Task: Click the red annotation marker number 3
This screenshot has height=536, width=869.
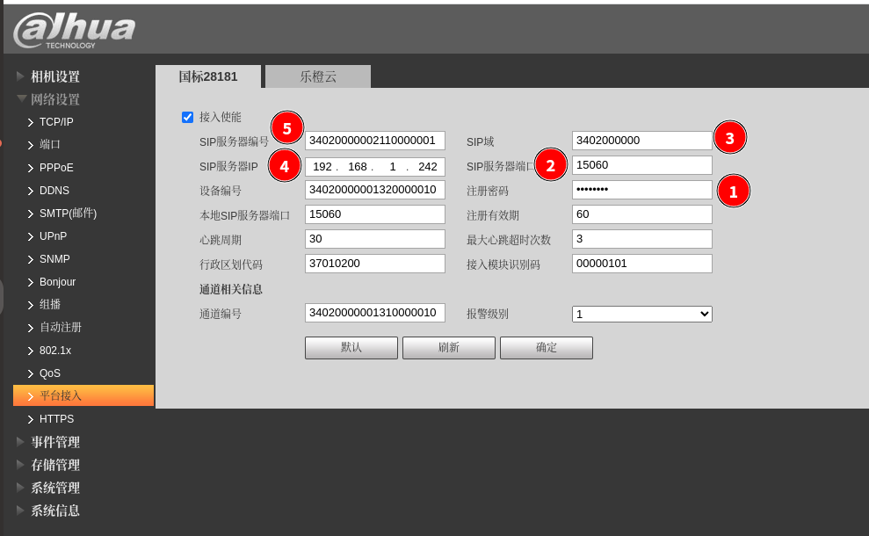Action: click(x=730, y=137)
